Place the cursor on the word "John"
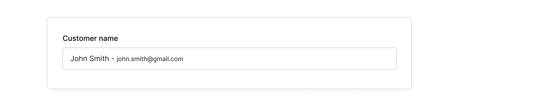559x102 pixels. pyautogui.click(x=79, y=58)
